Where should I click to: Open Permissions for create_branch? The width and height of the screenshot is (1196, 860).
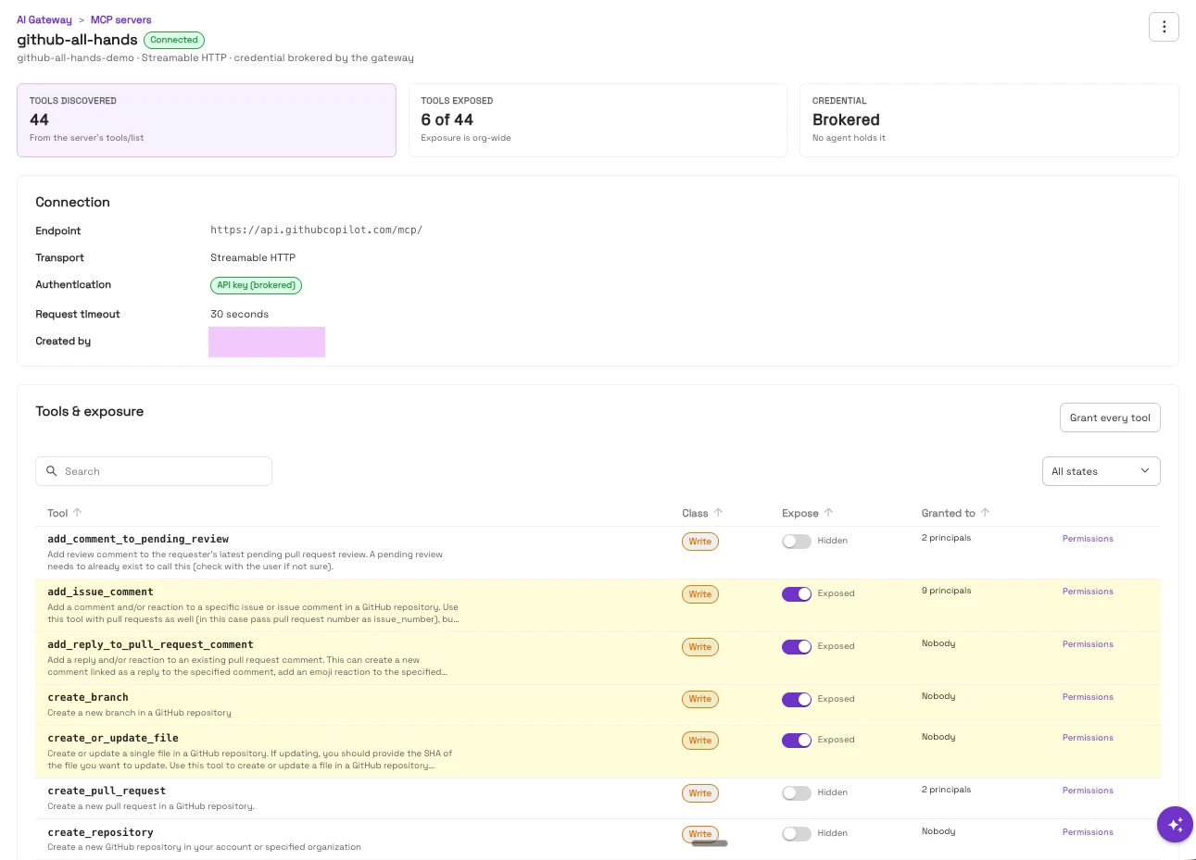click(1088, 697)
